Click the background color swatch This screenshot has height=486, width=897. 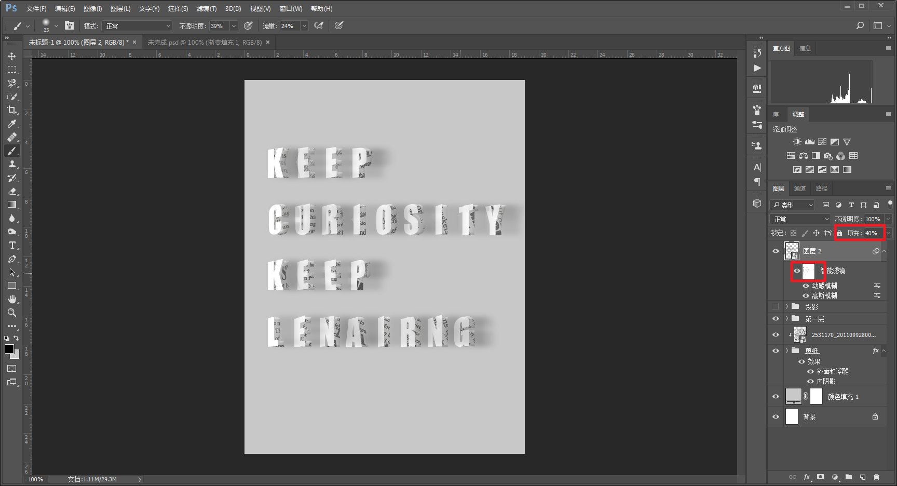(16, 355)
